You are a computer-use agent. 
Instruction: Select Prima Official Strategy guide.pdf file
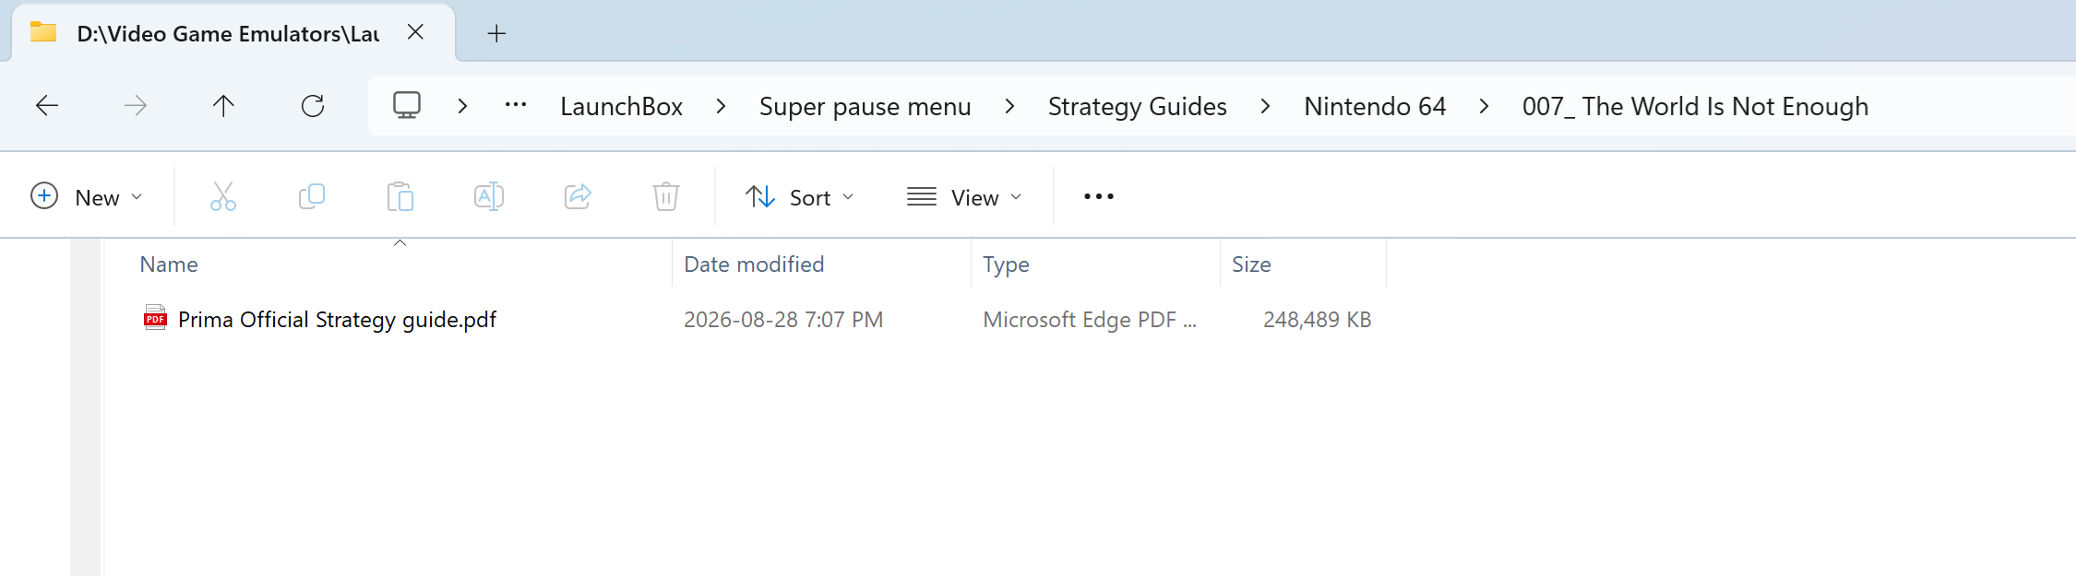point(337,320)
